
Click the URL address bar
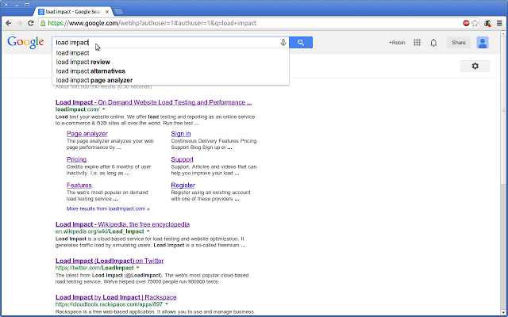click(x=252, y=23)
